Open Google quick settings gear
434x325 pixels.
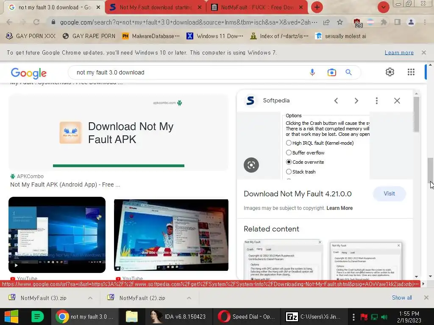(x=390, y=72)
